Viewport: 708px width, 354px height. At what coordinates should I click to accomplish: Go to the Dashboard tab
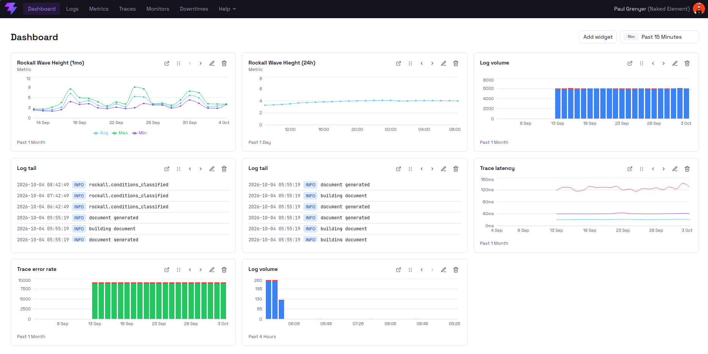42,9
